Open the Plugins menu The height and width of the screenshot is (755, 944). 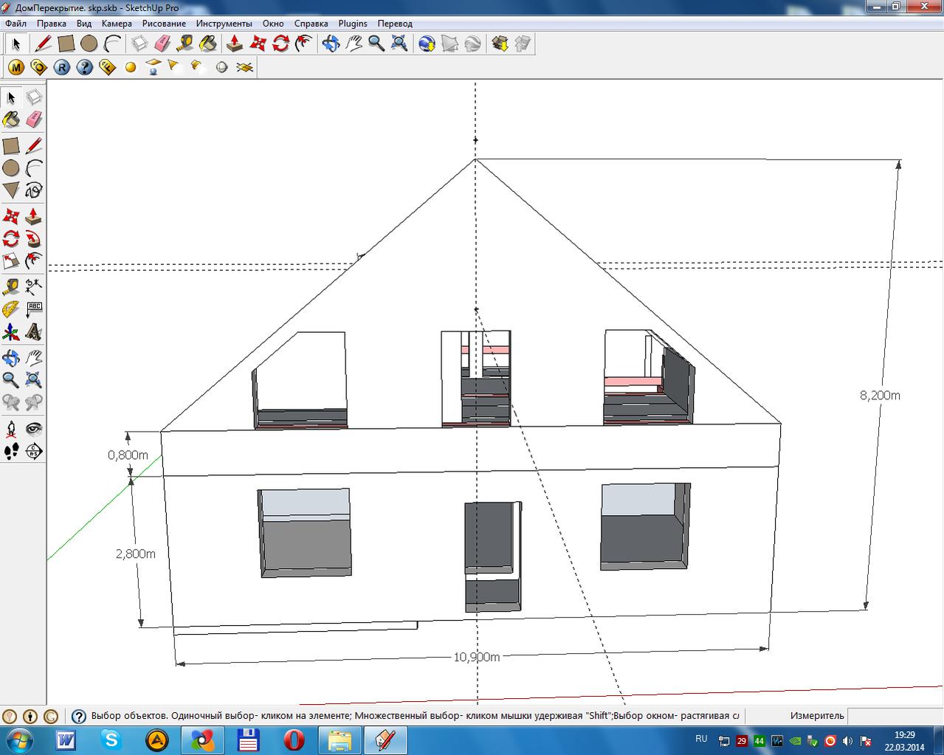pyautogui.click(x=353, y=24)
